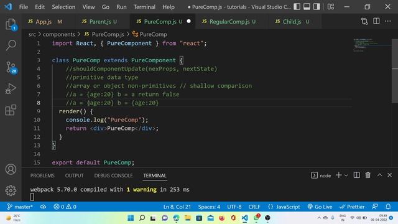
Task: Change end of line sequence CRLF
Action: [254, 207]
